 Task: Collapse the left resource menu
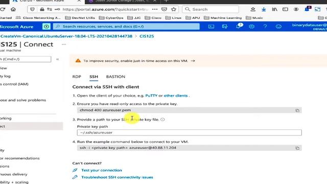pos(58,59)
